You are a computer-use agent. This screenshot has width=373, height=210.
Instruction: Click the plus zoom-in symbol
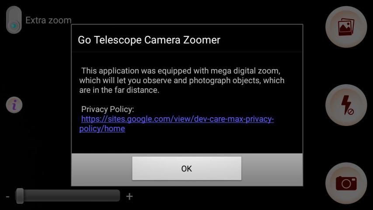129,196
